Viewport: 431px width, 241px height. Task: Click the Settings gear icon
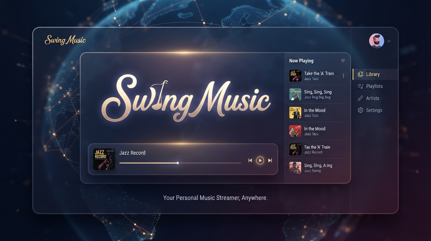(x=361, y=110)
